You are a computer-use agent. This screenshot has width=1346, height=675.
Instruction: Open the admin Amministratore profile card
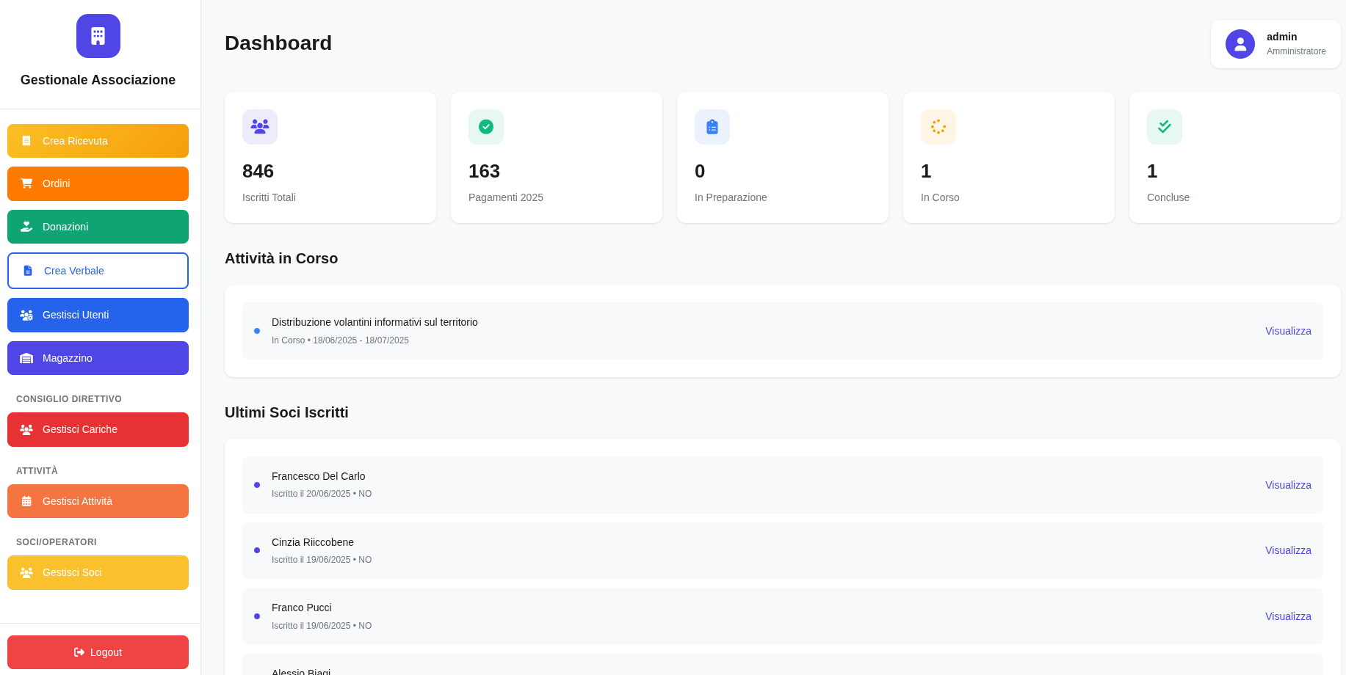pyautogui.click(x=1276, y=44)
